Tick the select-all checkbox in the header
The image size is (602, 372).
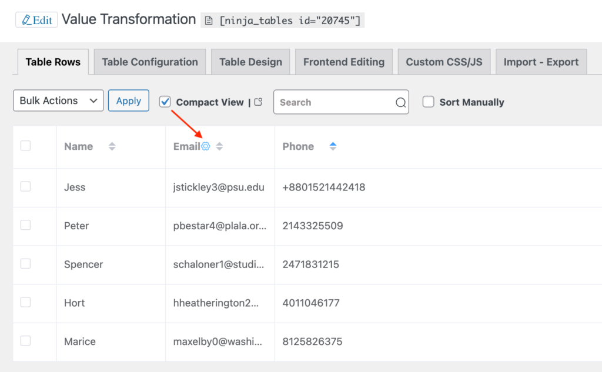coord(25,146)
